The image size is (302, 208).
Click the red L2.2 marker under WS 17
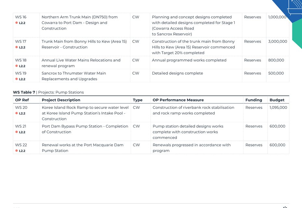click(x=17, y=47)
